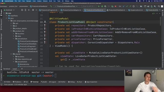
Task: Select opened file in Project panel
Action: click(22, 10)
